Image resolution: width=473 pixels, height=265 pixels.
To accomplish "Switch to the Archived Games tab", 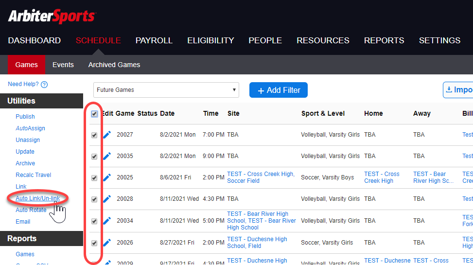I will (114, 65).
